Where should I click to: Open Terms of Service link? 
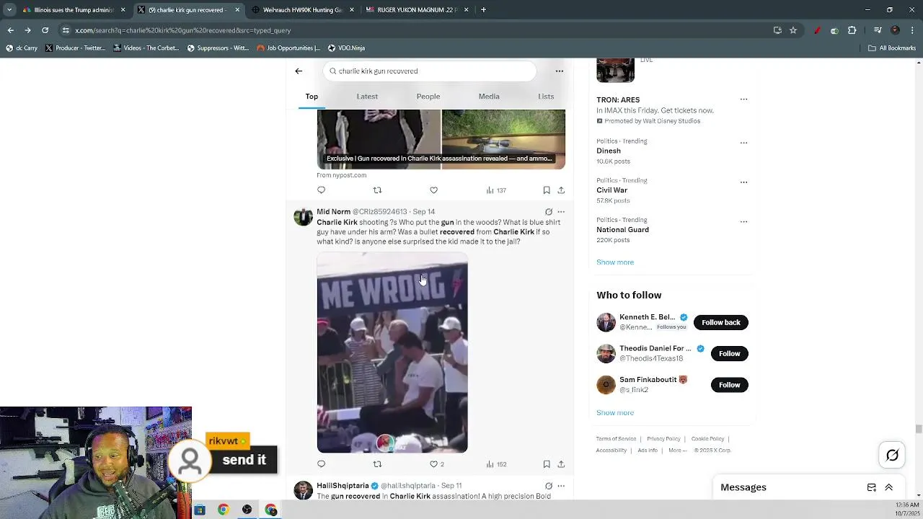pyautogui.click(x=616, y=439)
